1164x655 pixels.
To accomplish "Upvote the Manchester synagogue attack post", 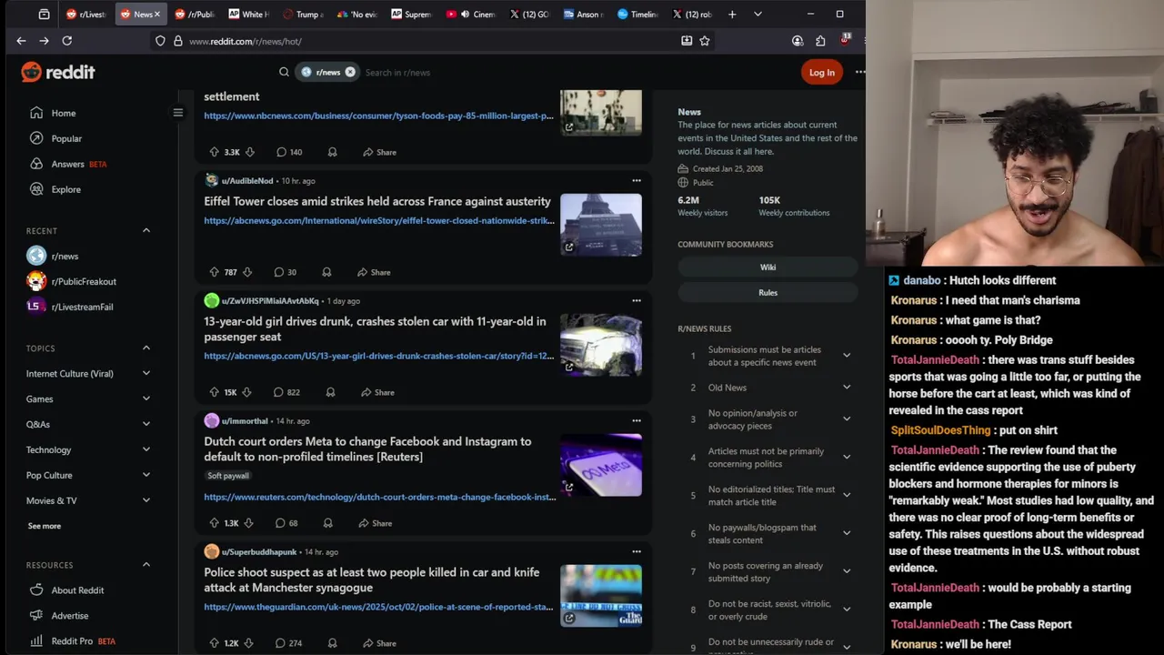I will [x=215, y=643].
